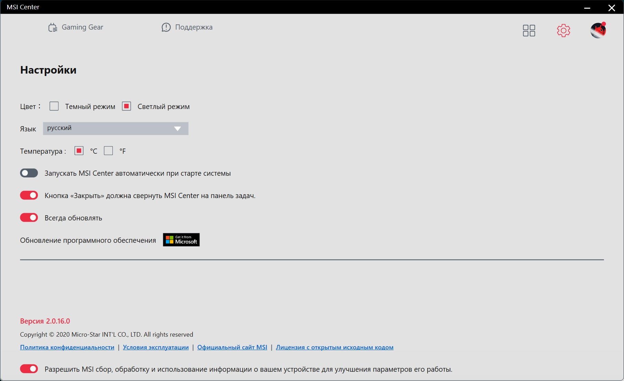Open the features grid view icon
Image resolution: width=624 pixels, height=381 pixels.
click(529, 31)
